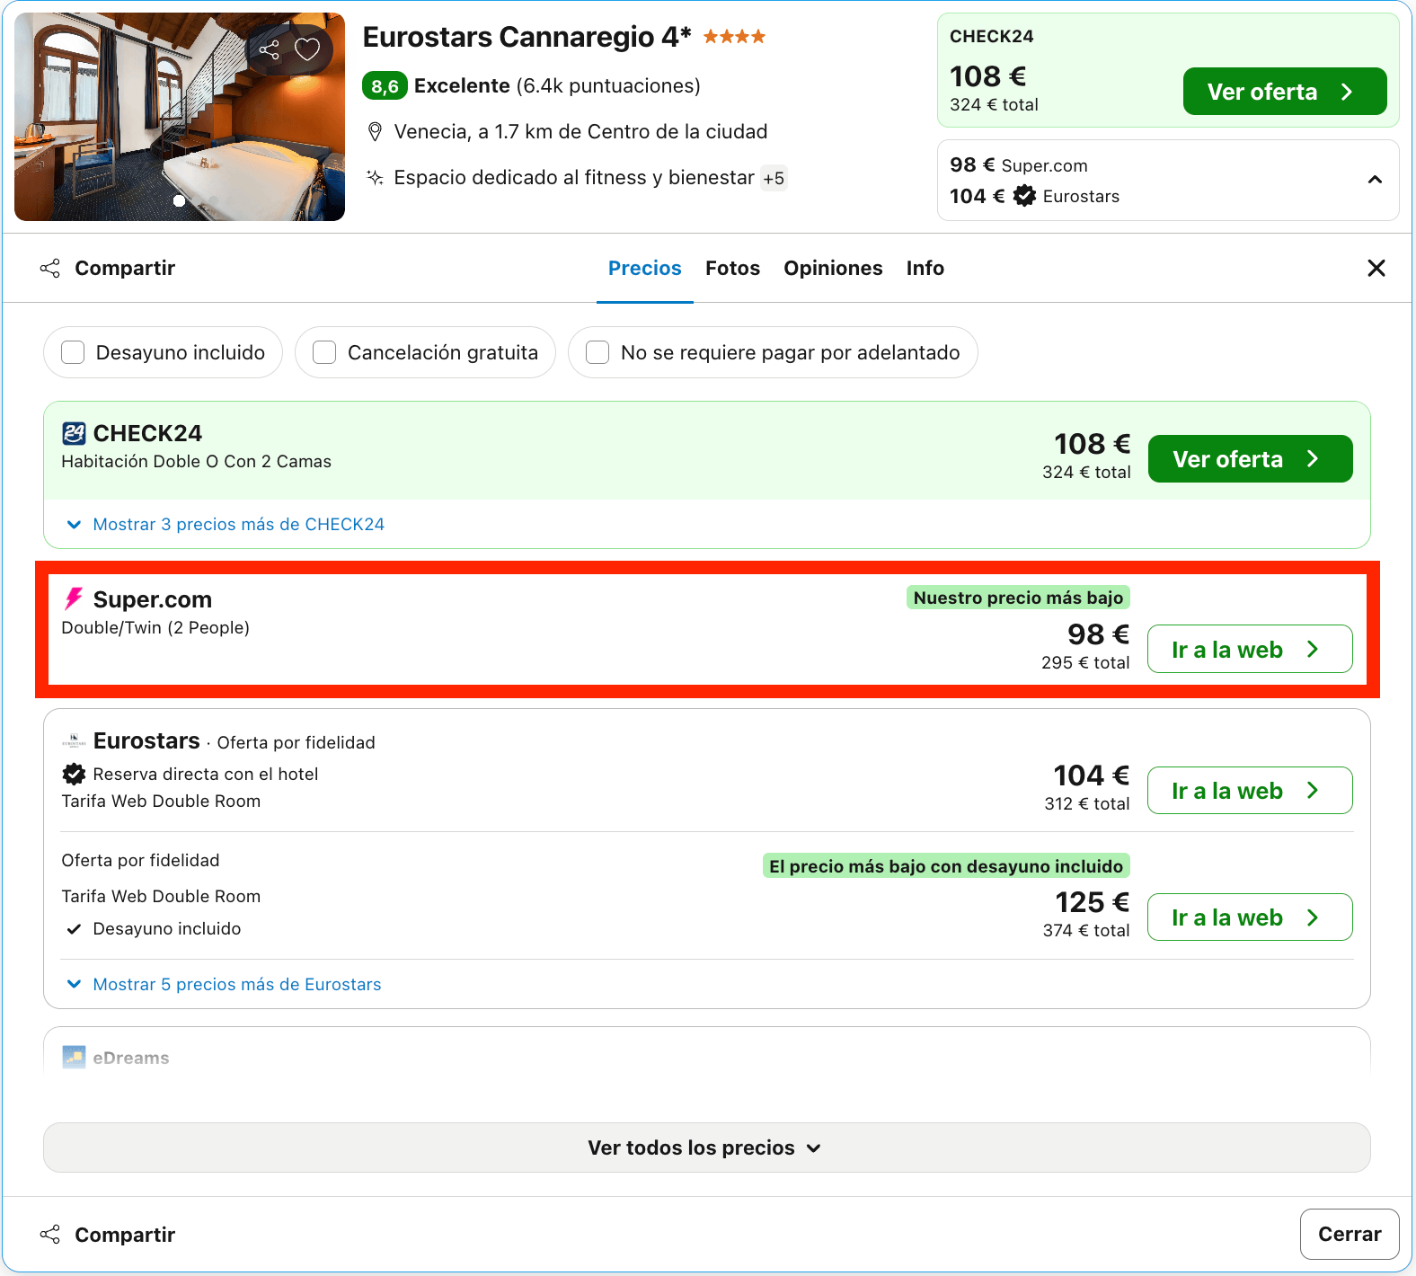1416x1276 pixels.
Task: Click Espacio dedicado al fitness y bienestar
Action: (x=574, y=178)
